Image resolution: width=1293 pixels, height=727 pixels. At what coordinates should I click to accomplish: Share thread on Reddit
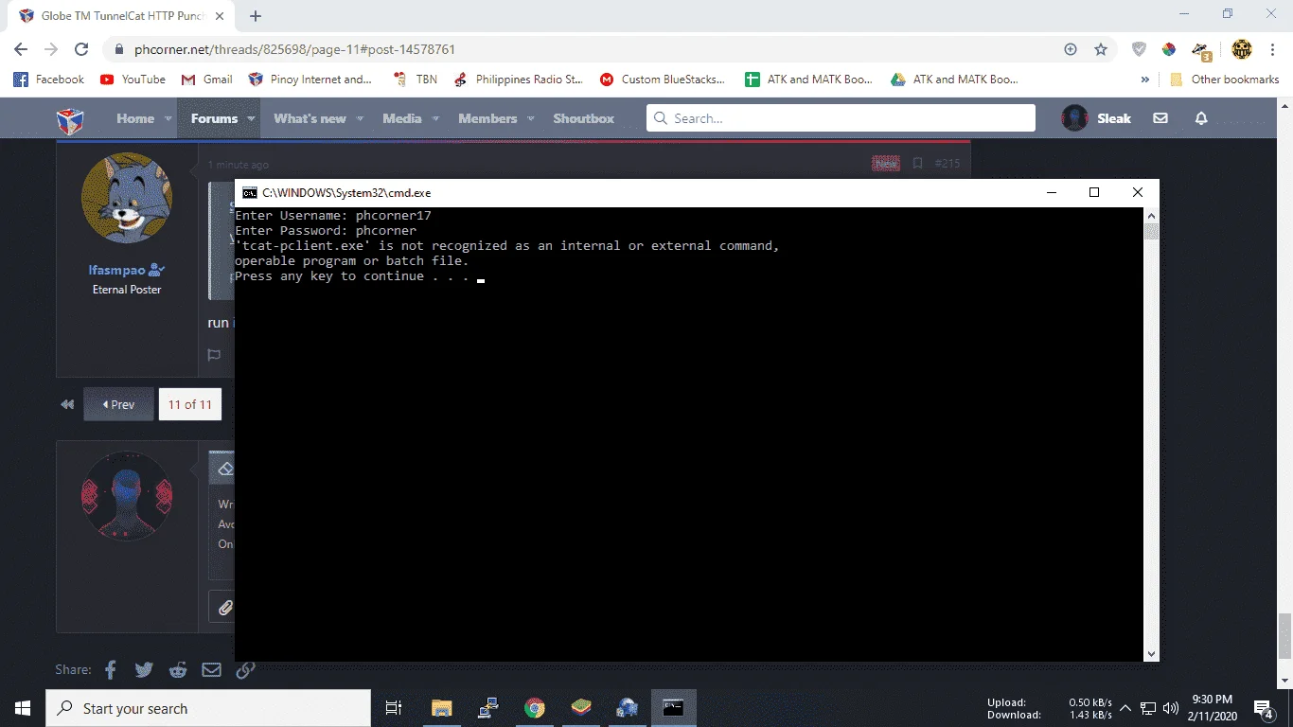(x=178, y=669)
